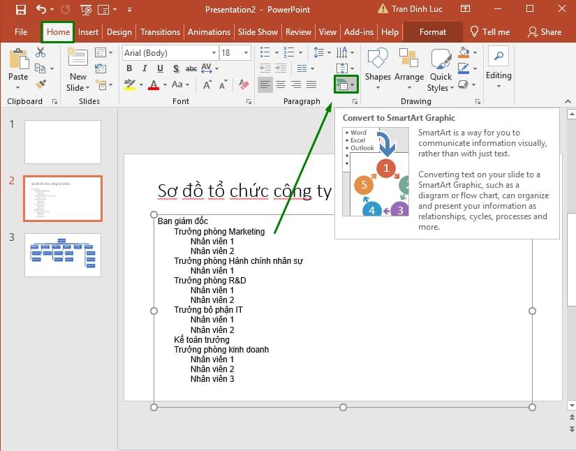Switch to the Format ribbon tab
The width and height of the screenshot is (576, 451).
[x=432, y=31]
